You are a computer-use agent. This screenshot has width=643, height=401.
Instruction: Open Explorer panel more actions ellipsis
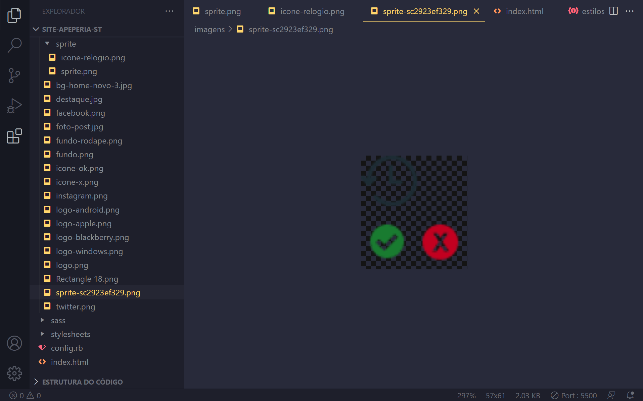[170, 11]
